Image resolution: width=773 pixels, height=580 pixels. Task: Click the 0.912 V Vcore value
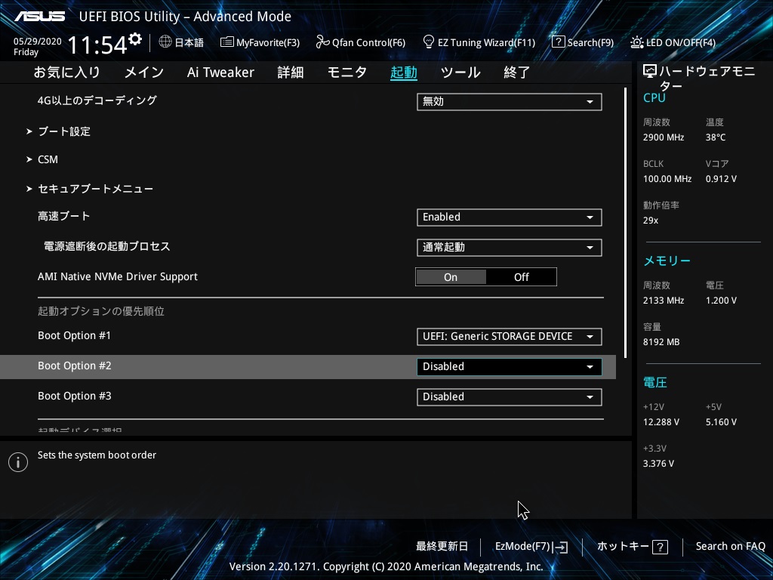click(721, 179)
